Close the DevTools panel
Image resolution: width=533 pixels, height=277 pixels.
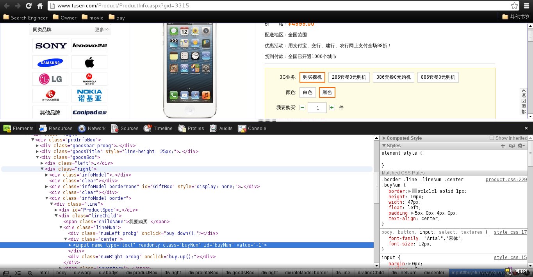(527, 128)
